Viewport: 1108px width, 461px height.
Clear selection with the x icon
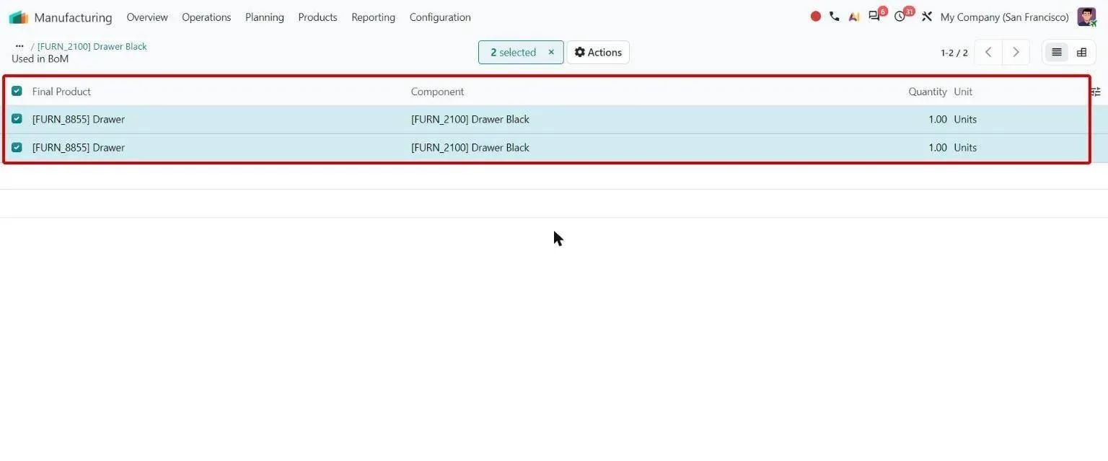551,52
